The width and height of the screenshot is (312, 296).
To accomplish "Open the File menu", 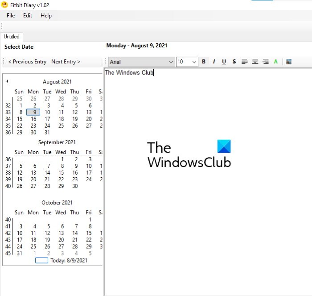I will [x=11, y=16].
